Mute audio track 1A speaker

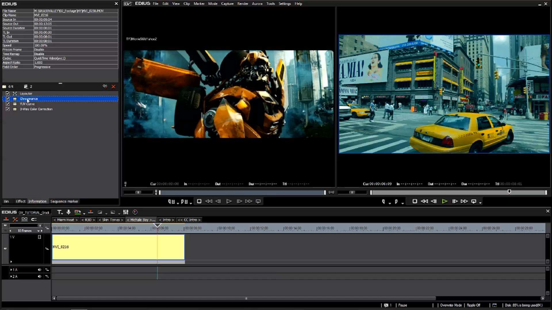[x=39, y=270]
